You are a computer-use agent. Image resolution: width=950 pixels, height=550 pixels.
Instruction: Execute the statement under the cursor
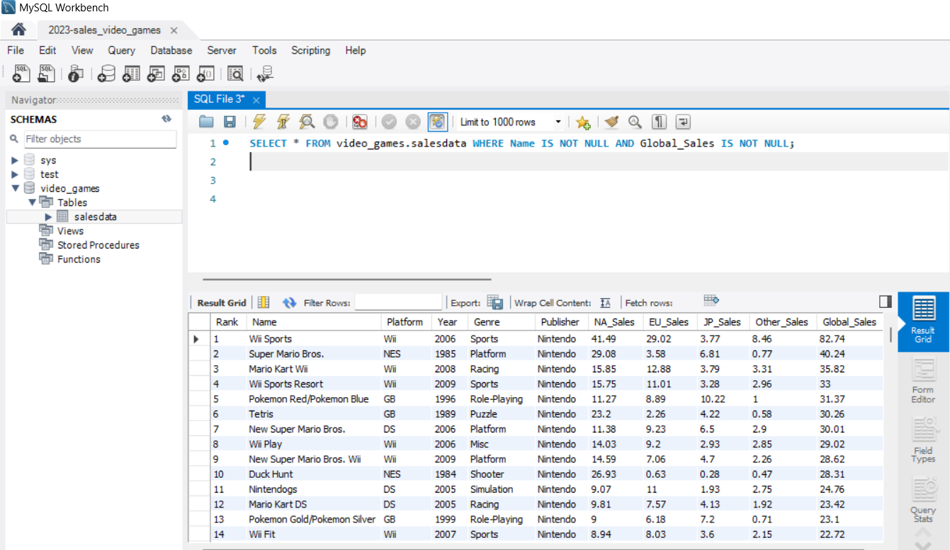click(283, 122)
